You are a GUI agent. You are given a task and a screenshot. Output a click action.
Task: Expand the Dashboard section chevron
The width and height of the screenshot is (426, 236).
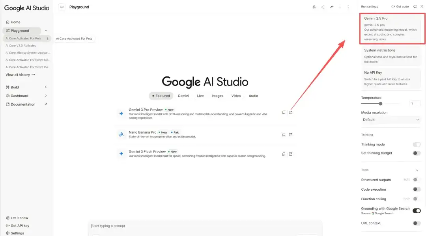point(46,96)
